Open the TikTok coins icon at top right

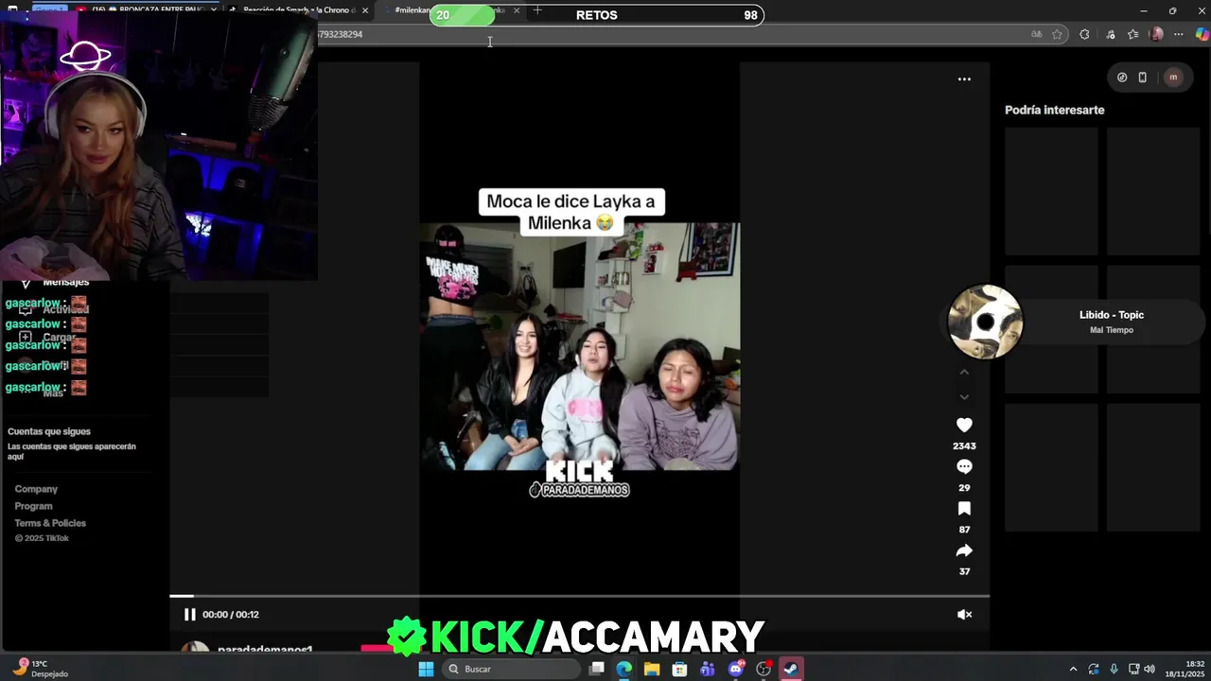tap(1122, 78)
